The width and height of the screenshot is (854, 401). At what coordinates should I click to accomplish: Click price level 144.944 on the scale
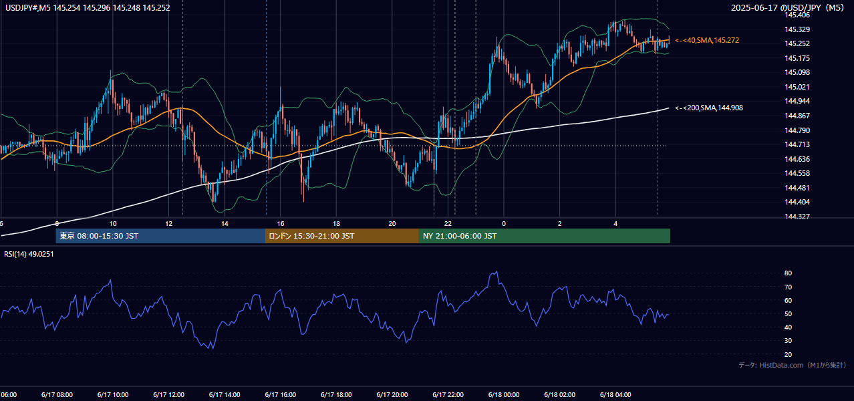(x=797, y=101)
